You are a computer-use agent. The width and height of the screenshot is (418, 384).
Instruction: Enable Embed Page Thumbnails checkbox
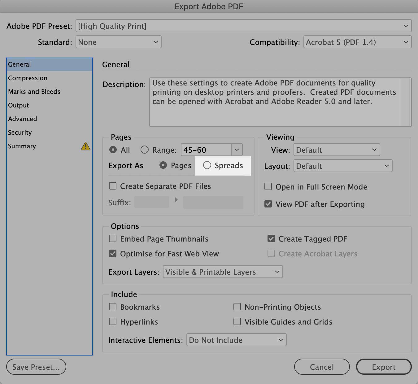coord(113,238)
